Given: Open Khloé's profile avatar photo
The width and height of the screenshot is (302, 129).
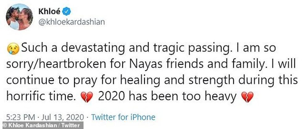Looking at the screenshot, I should 19,17.
